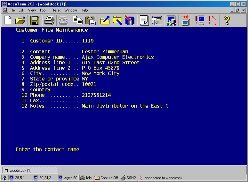Click the zip code '10021'

pos(89,84)
